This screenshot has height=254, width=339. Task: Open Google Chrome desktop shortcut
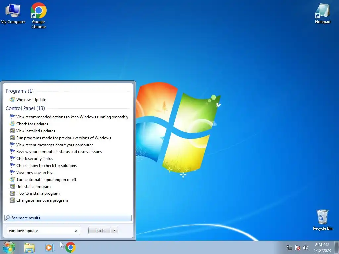(38, 16)
